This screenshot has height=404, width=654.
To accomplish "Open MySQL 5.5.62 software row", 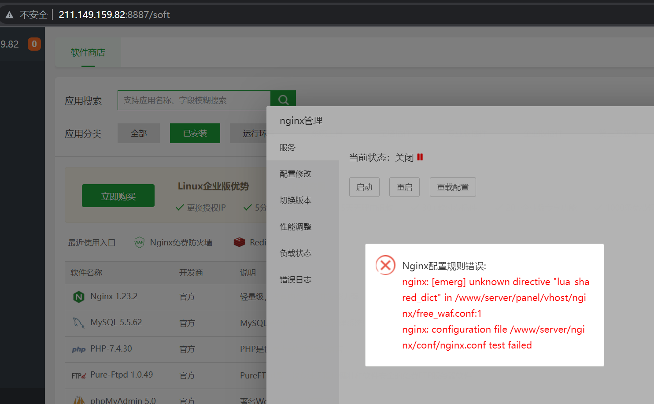I will 166,323.
